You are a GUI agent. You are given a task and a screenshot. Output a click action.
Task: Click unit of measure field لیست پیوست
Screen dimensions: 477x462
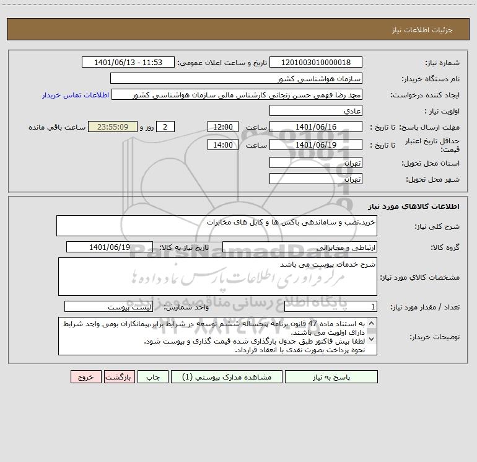click(108, 306)
